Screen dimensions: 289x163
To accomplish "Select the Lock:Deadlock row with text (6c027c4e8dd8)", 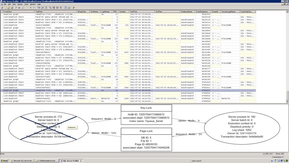I will (128, 25).
